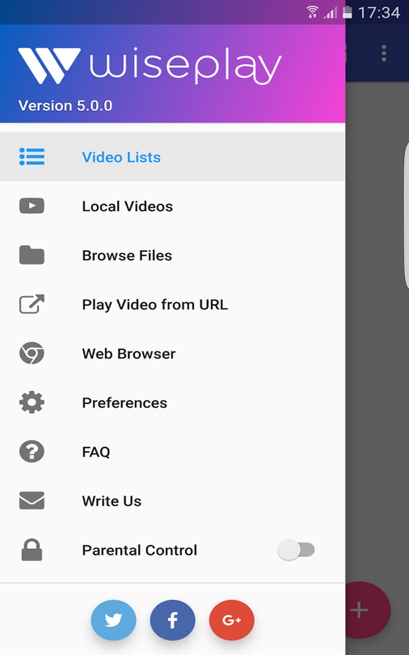
Task: Open Local Videos from the drawer
Action: [127, 206]
